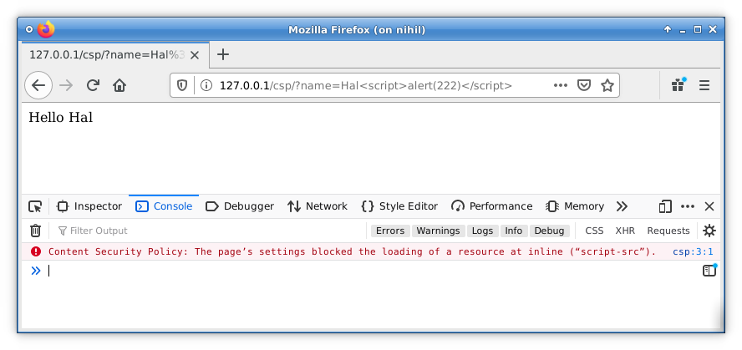Pick an element from the page
This screenshot has height=350, width=742.
coord(35,206)
